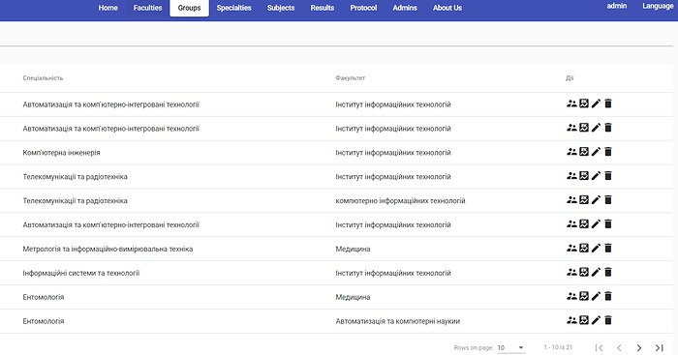Screen dimensions: 678x355
Task: Open the admin user menu
Action: pos(617,6)
